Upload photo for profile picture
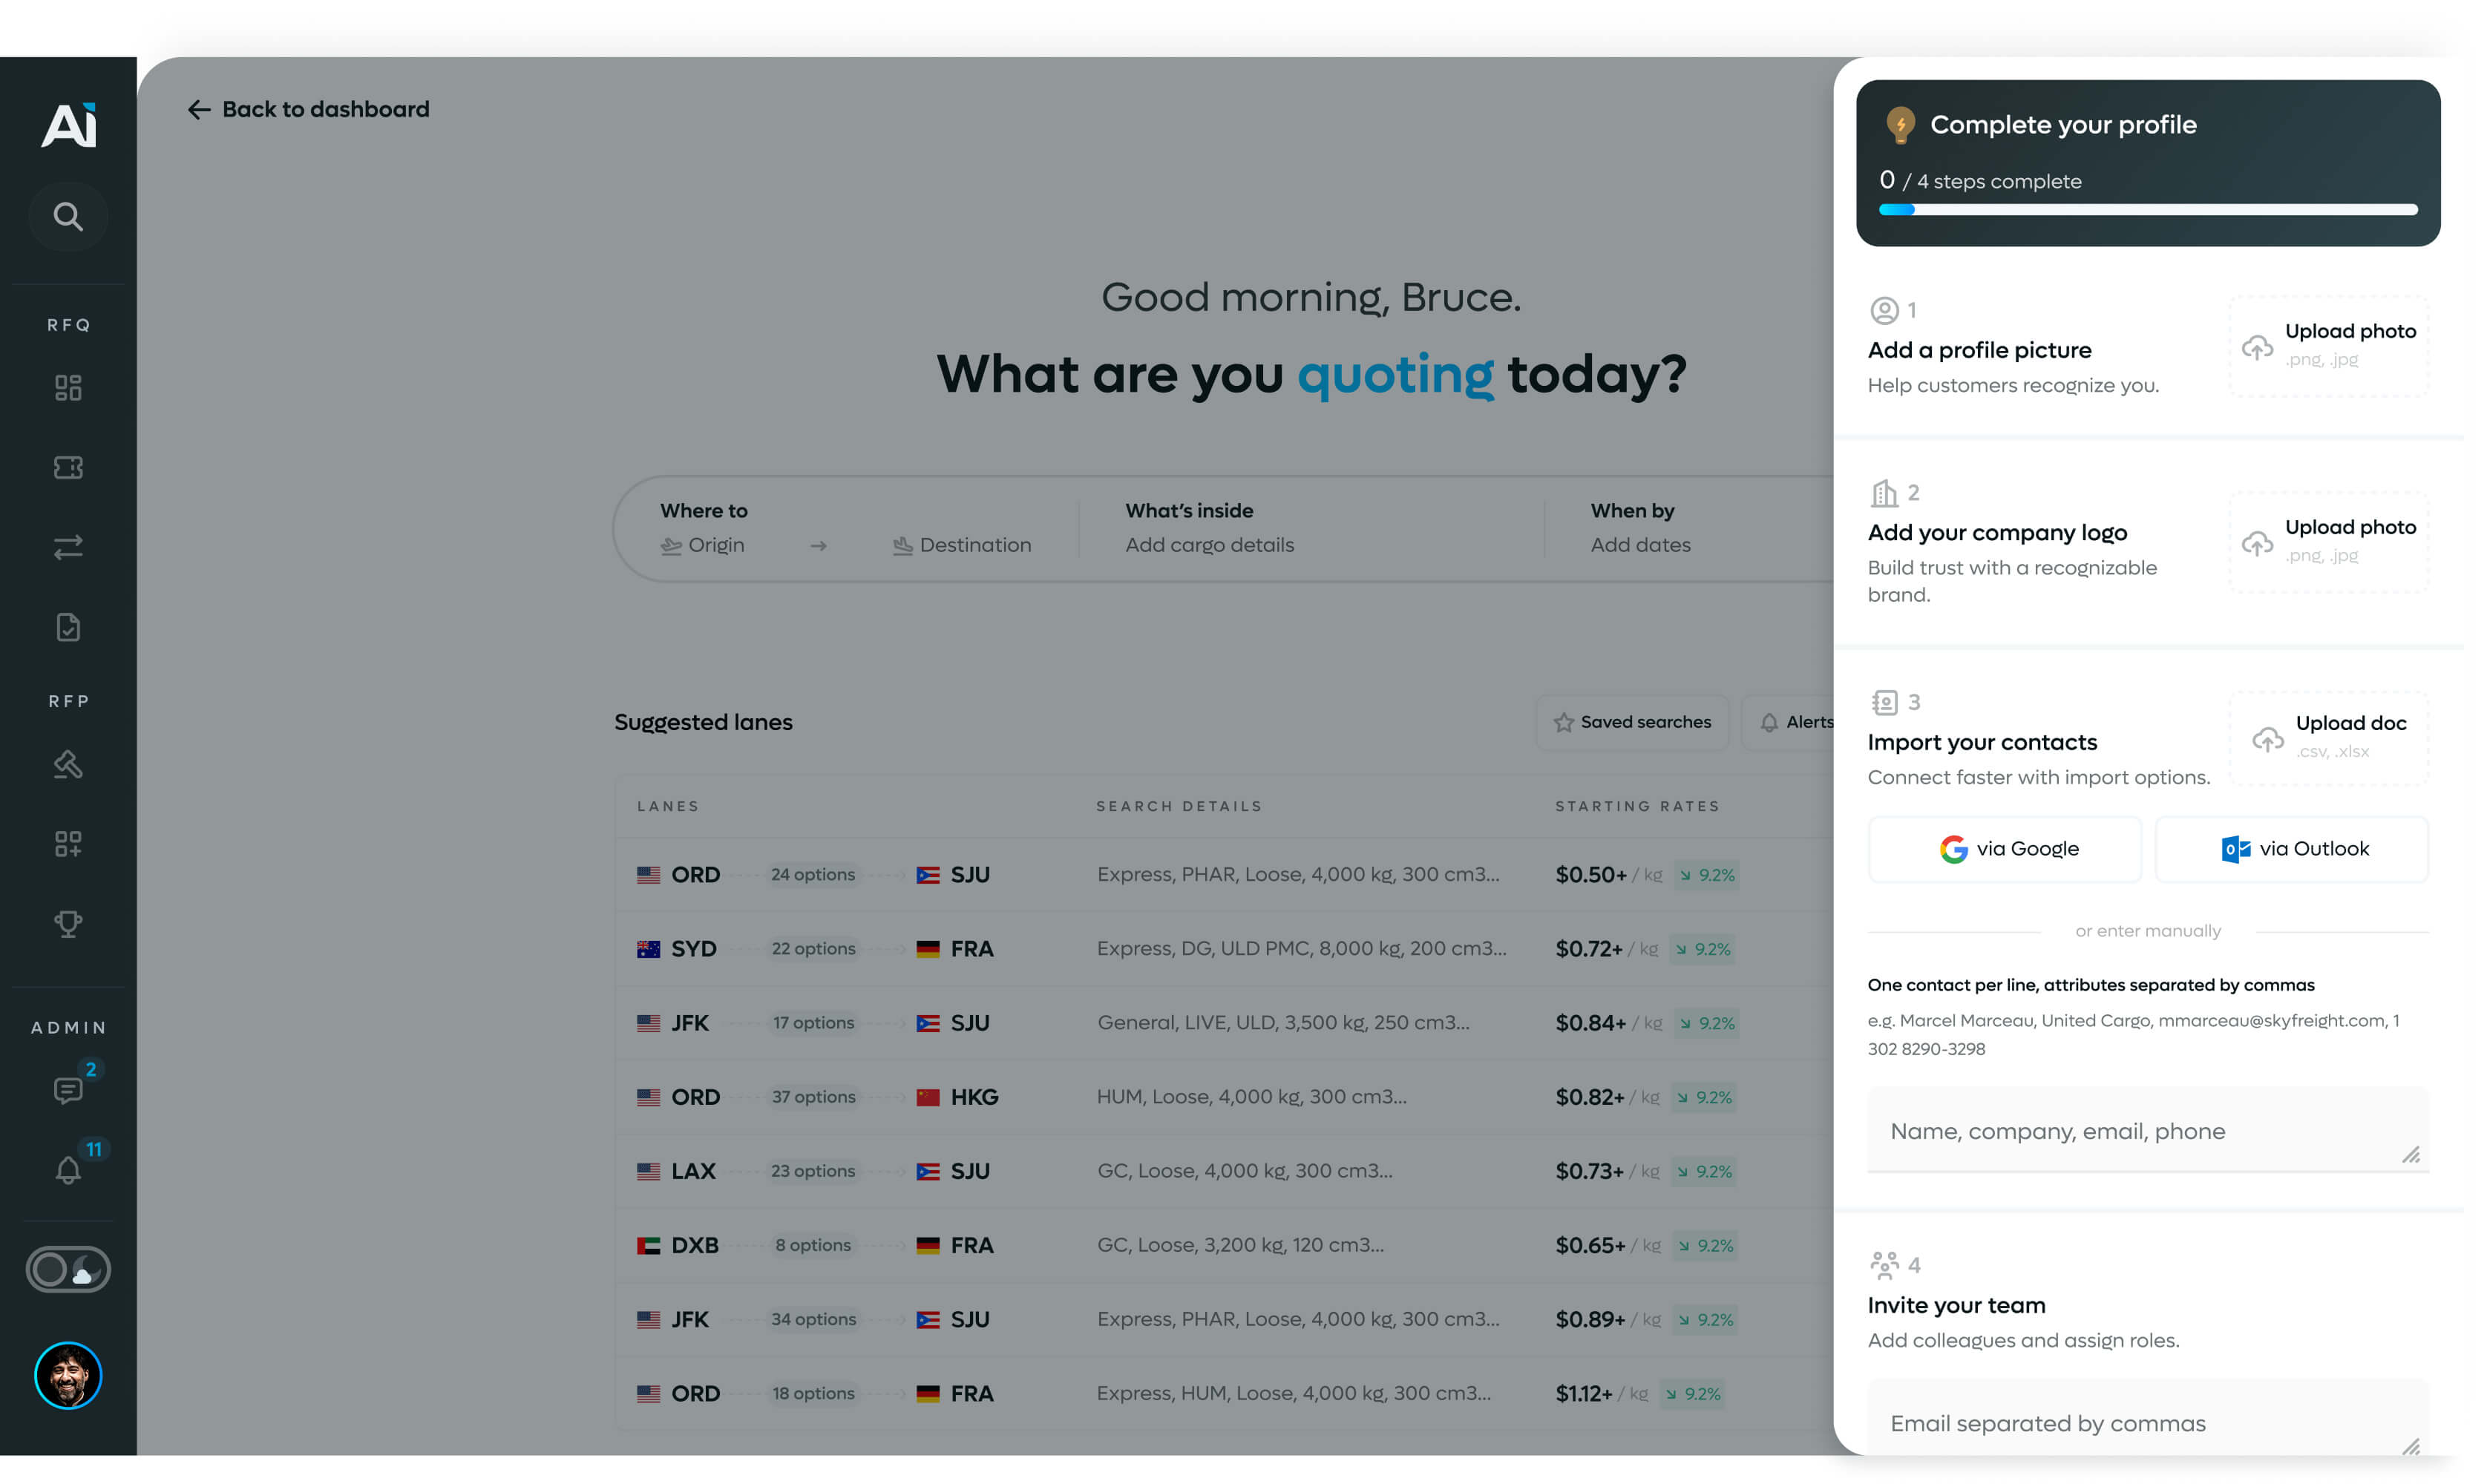The height and width of the screenshot is (1484, 2487). click(2328, 345)
